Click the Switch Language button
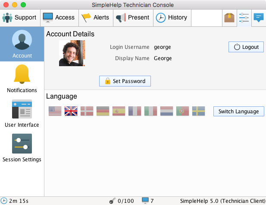The width and height of the screenshot is (266, 205). (x=239, y=112)
